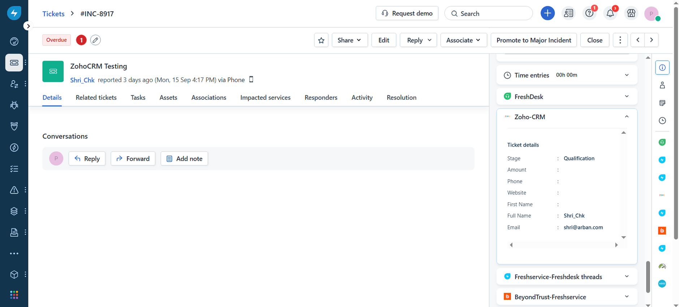The width and height of the screenshot is (679, 307).
Task: Open the dashboard gauge icon in sidebar
Action: pos(14,42)
